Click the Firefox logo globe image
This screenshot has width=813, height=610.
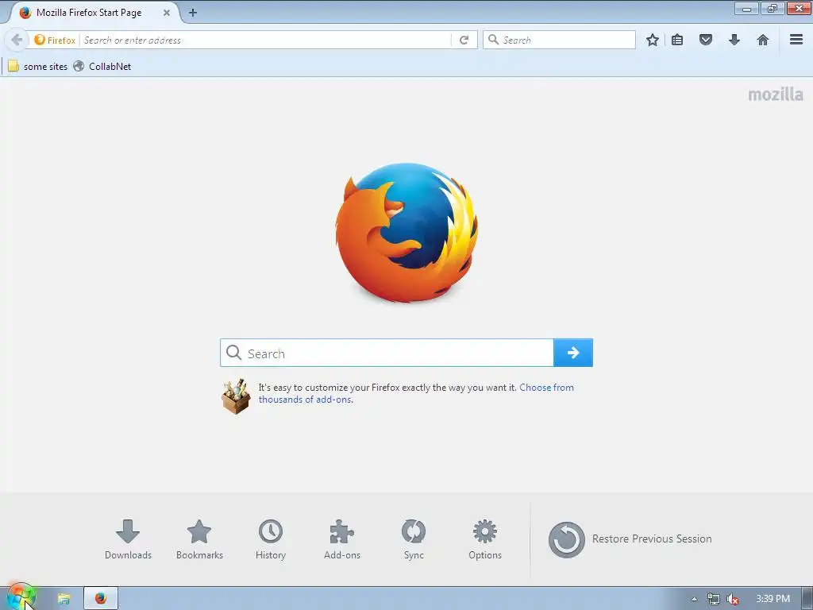(x=406, y=232)
